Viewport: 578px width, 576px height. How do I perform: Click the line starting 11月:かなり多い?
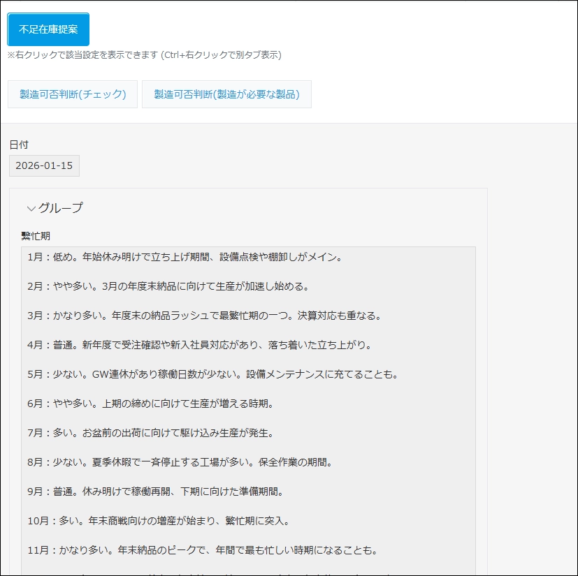(x=203, y=550)
